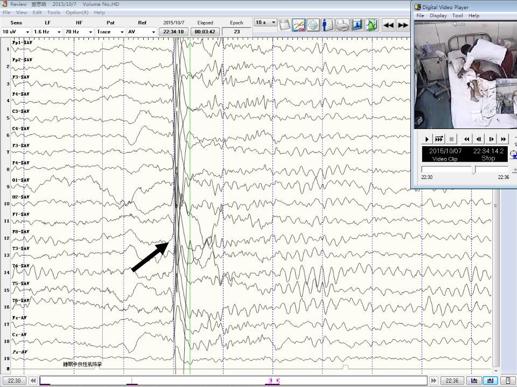The image size is (517, 387).
Task: Click the jump-to-start marker icon at bottom right
Action: (x=474, y=381)
